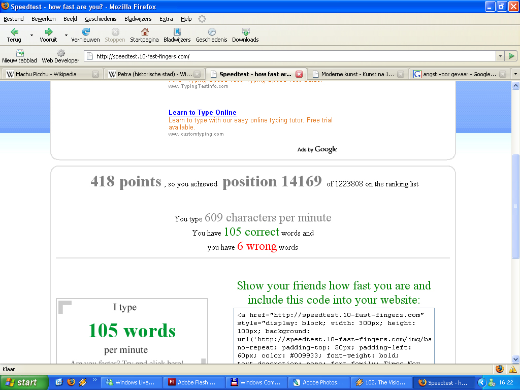Viewport: 520px width, 390px height.
Task: Open the Bladwijzers toolbar icon
Action: pyautogui.click(x=177, y=32)
